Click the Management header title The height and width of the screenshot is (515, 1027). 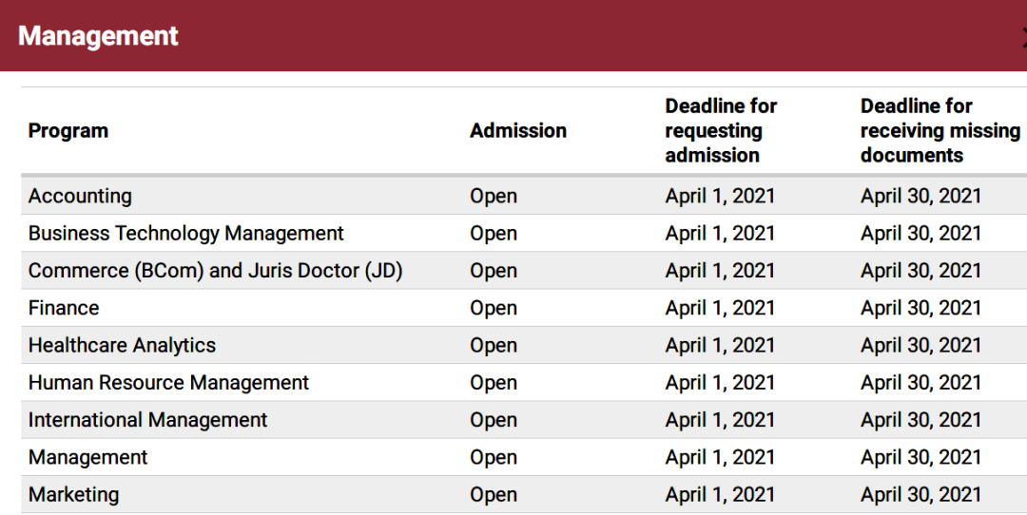pos(98,36)
